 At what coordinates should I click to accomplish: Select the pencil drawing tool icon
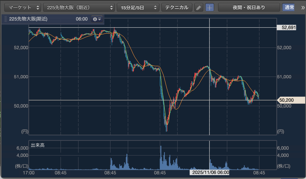[199, 8]
